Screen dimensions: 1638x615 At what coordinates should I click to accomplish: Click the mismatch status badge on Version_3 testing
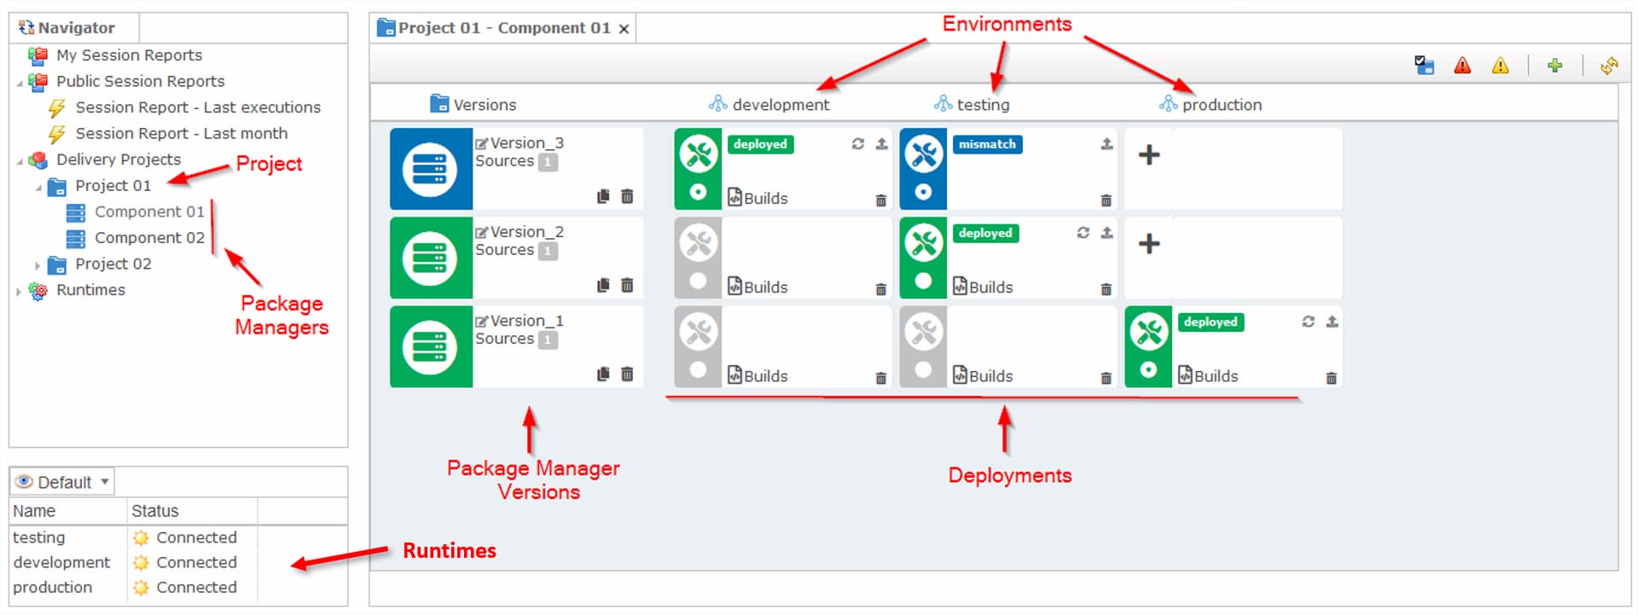pyautogui.click(x=987, y=144)
